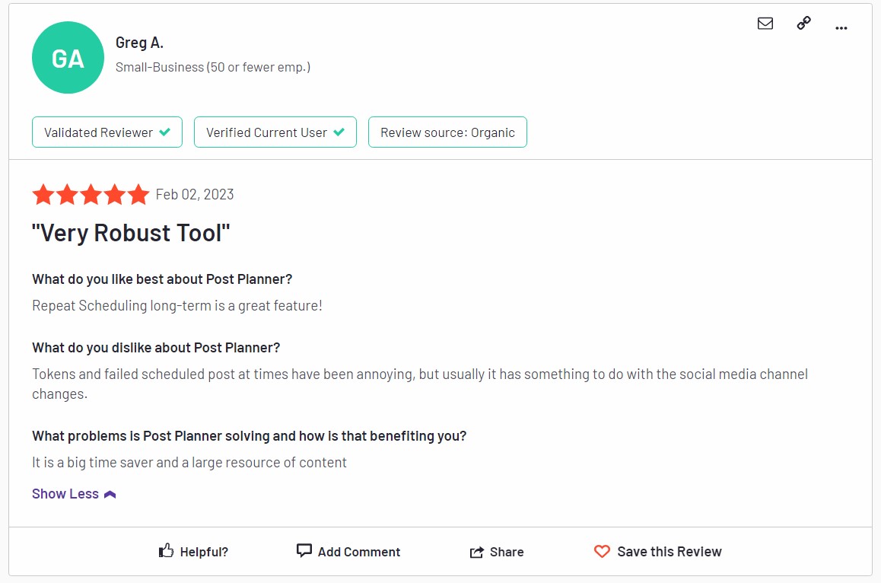Viewport: 881px width, 583px height.
Task: Click the Share arrow icon
Action: [478, 551]
